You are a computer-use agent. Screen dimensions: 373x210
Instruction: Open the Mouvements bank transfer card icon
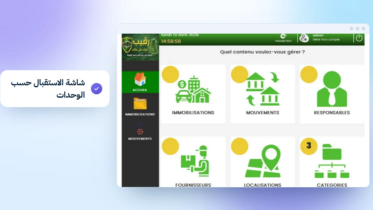click(263, 89)
